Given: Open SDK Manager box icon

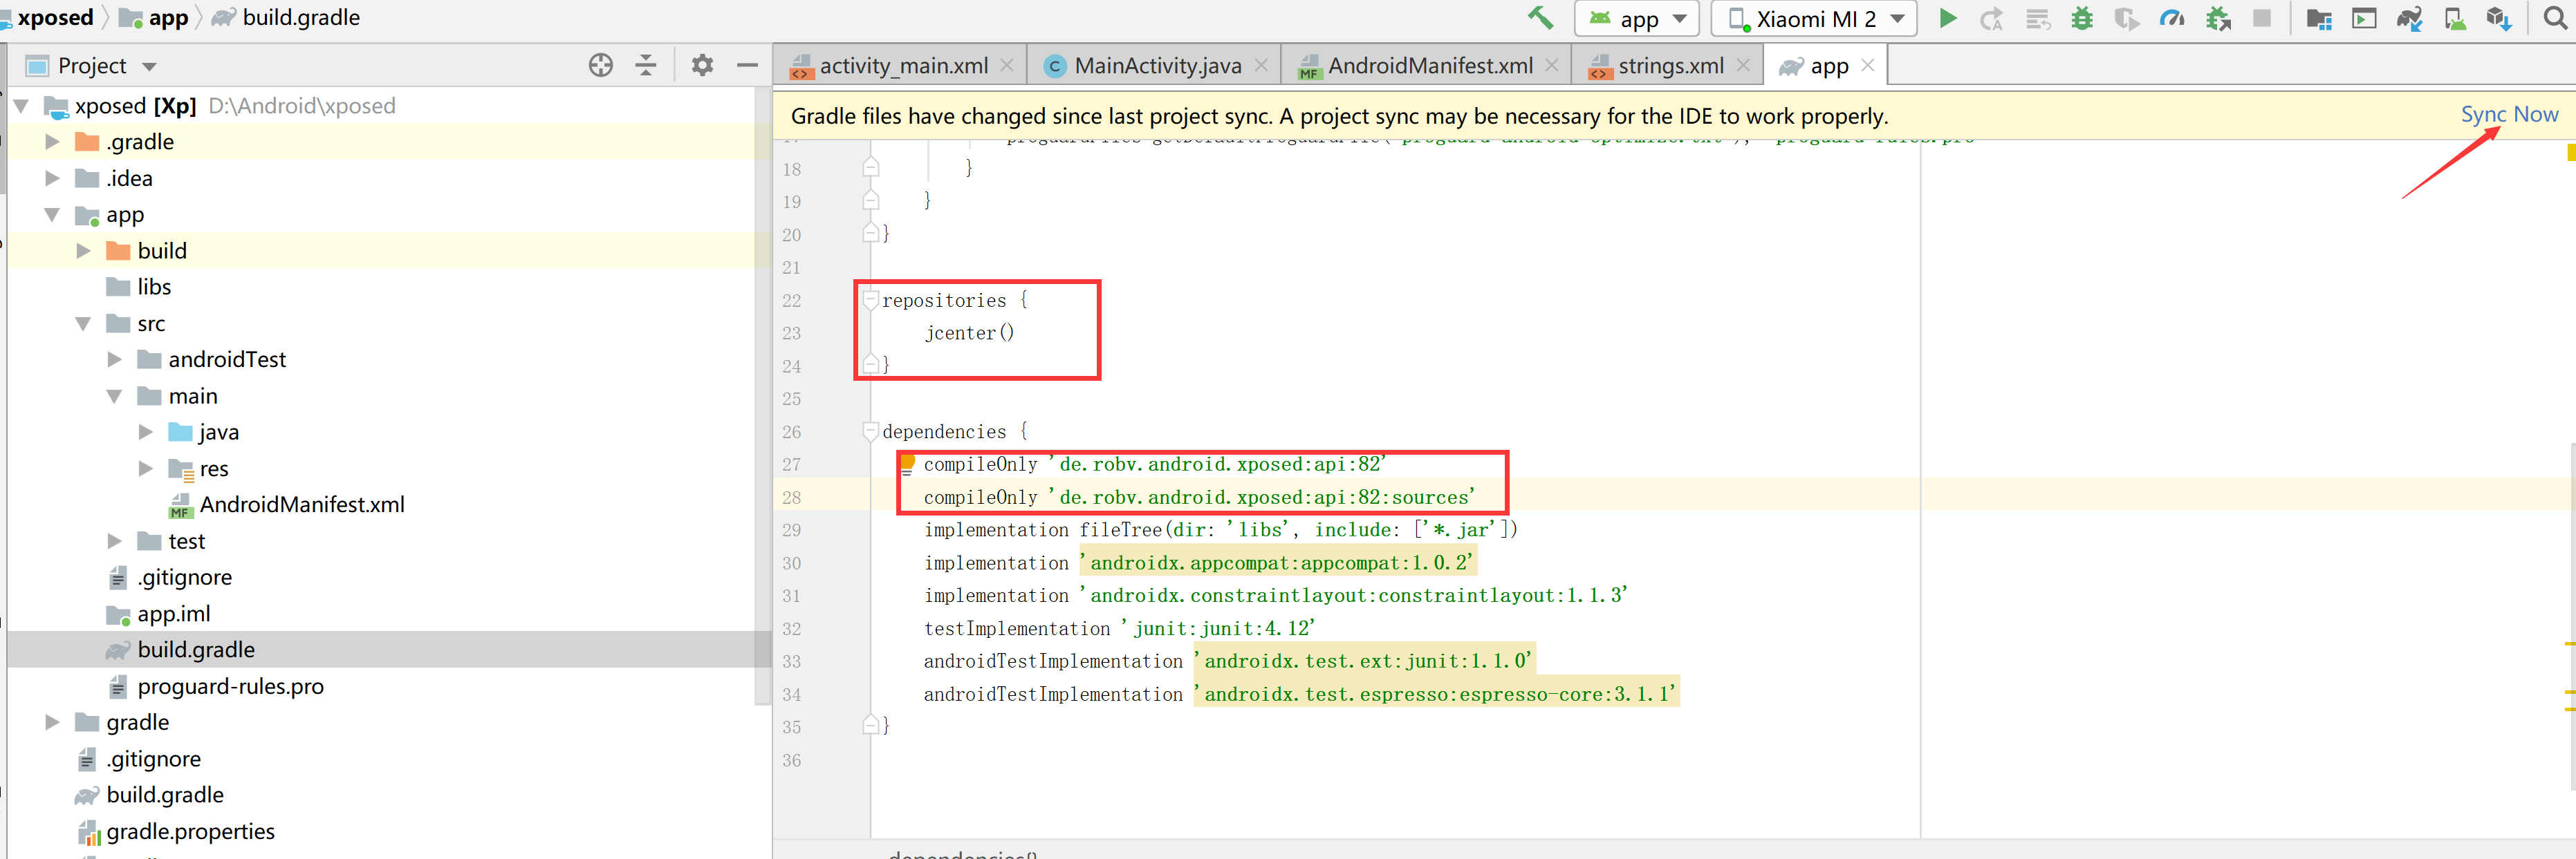Looking at the screenshot, I should coord(2499,18).
